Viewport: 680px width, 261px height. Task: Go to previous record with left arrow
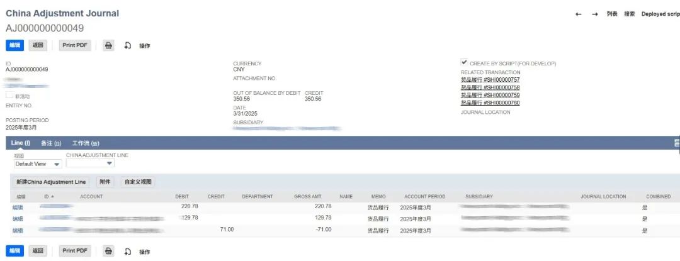coord(578,14)
